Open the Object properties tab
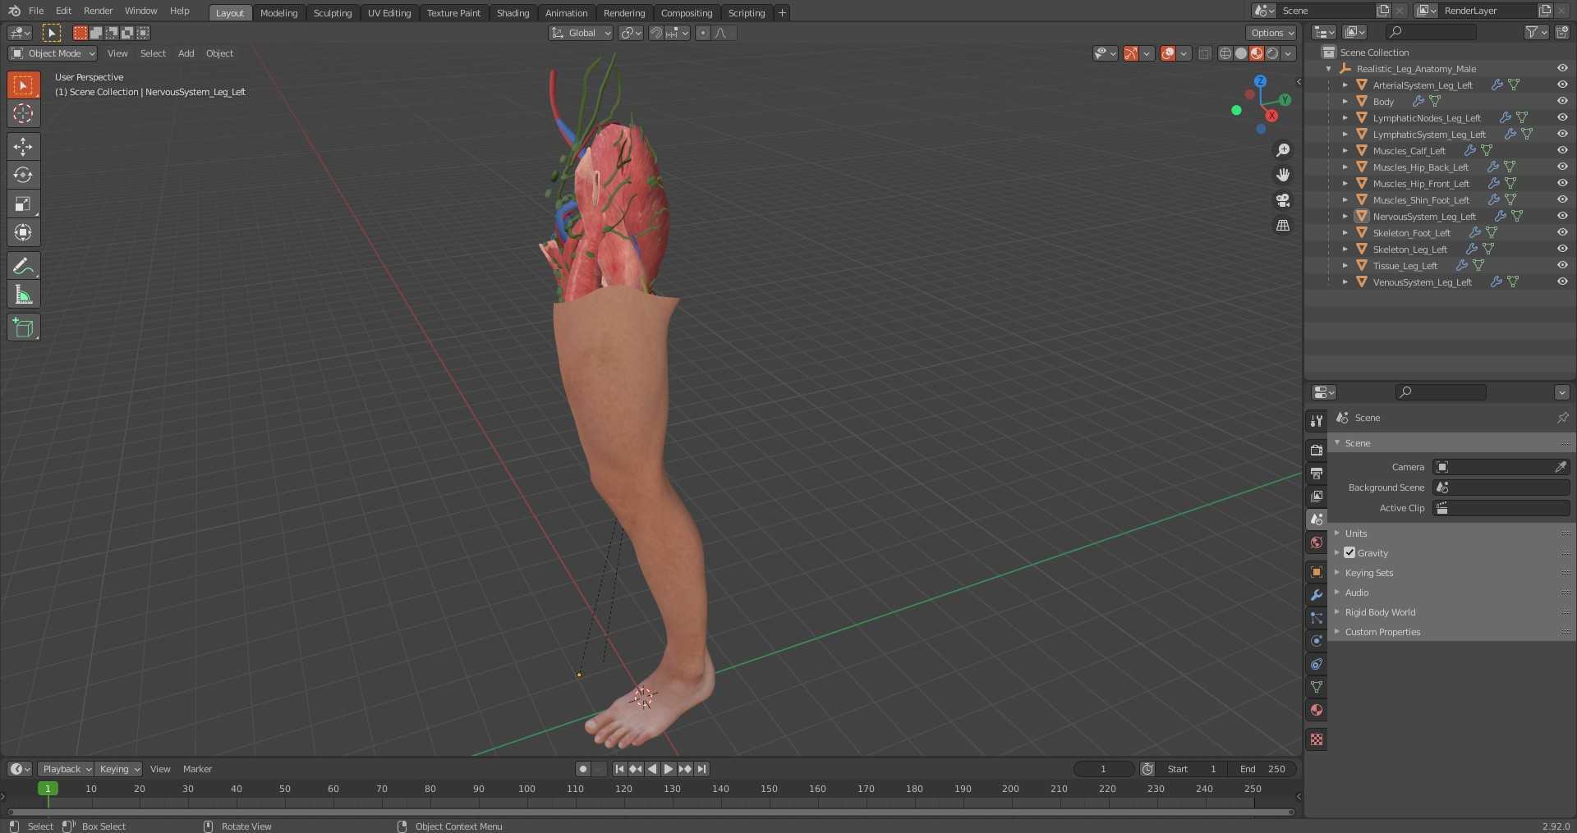1577x833 pixels. coord(1317,572)
